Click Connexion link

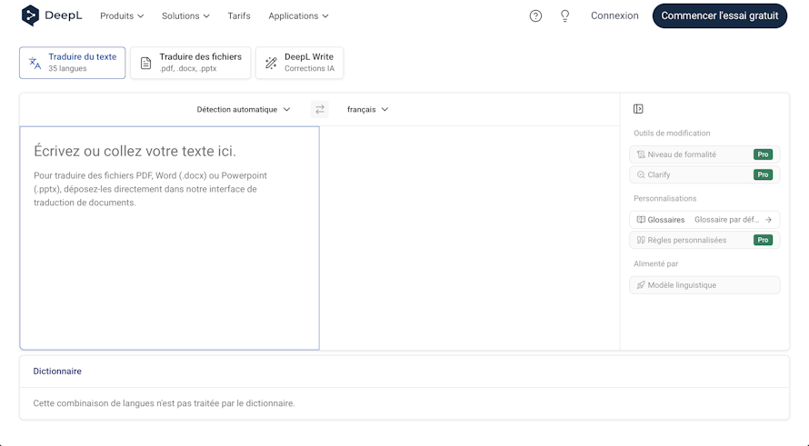pos(614,16)
